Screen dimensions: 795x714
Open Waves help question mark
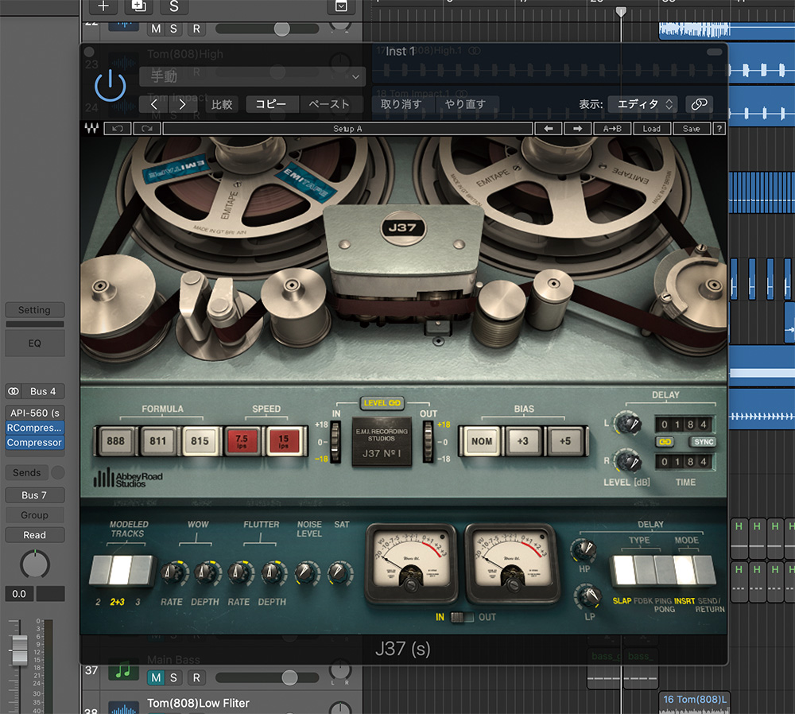coord(719,128)
